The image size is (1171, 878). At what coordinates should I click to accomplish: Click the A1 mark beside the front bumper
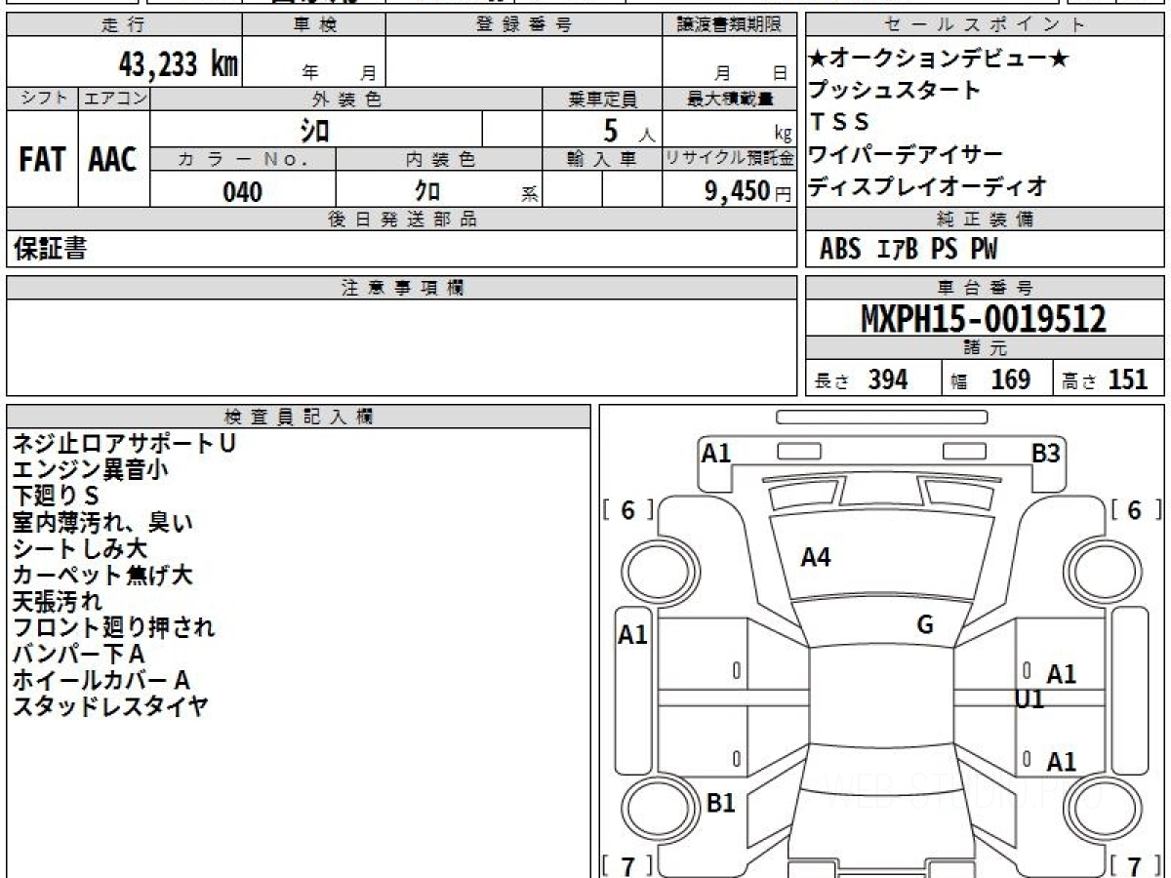[x=717, y=453]
